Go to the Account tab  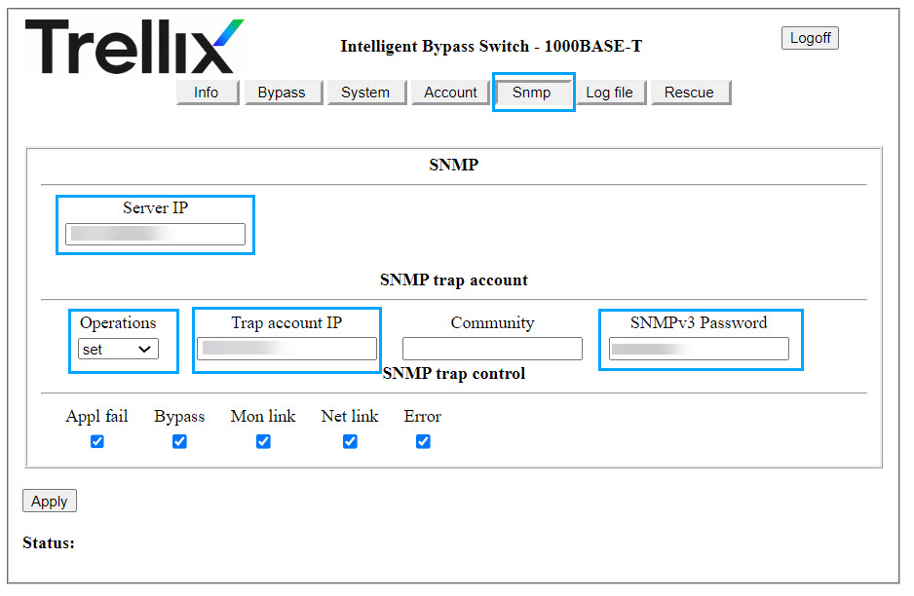tap(450, 93)
